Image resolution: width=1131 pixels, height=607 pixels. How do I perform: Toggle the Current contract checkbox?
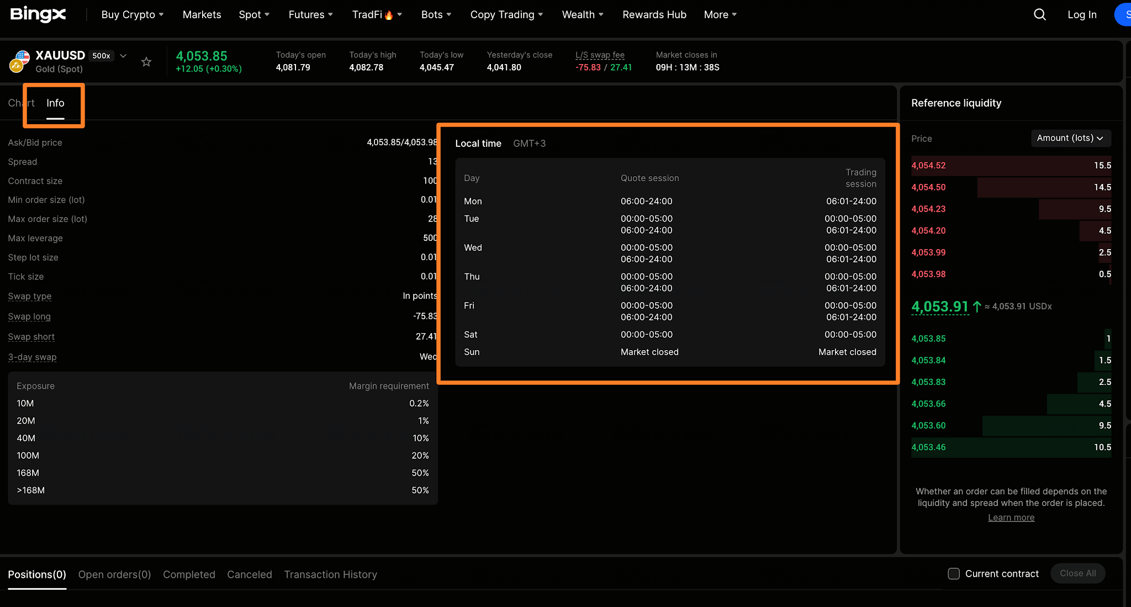pyautogui.click(x=954, y=574)
